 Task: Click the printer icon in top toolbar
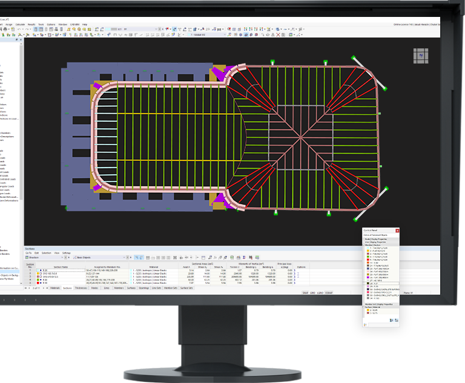coord(5,30)
